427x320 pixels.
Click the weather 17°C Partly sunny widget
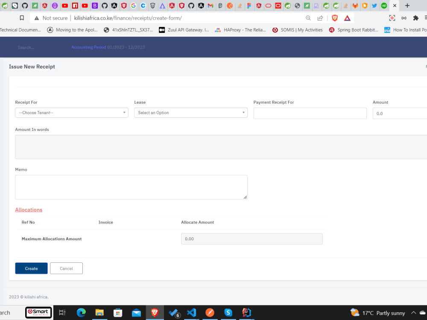click(x=377, y=313)
